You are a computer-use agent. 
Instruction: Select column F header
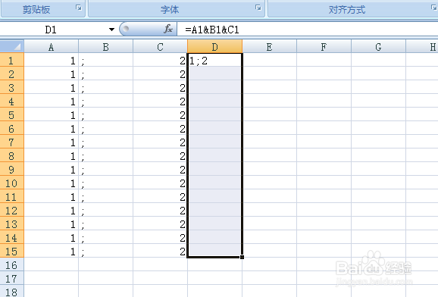click(324, 46)
